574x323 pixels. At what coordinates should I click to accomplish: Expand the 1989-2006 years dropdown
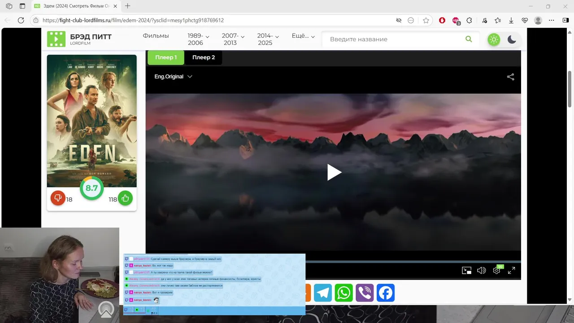click(x=199, y=39)
